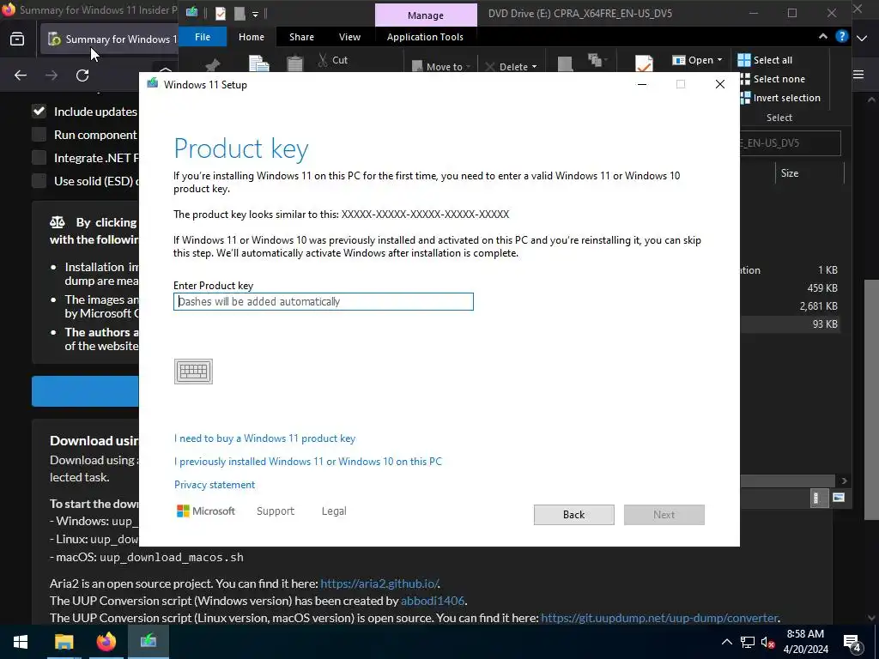Image resolution: width=879 pixels, height=659 pixels.
Task: Open the network tray icon
Action: coord(748,642)
